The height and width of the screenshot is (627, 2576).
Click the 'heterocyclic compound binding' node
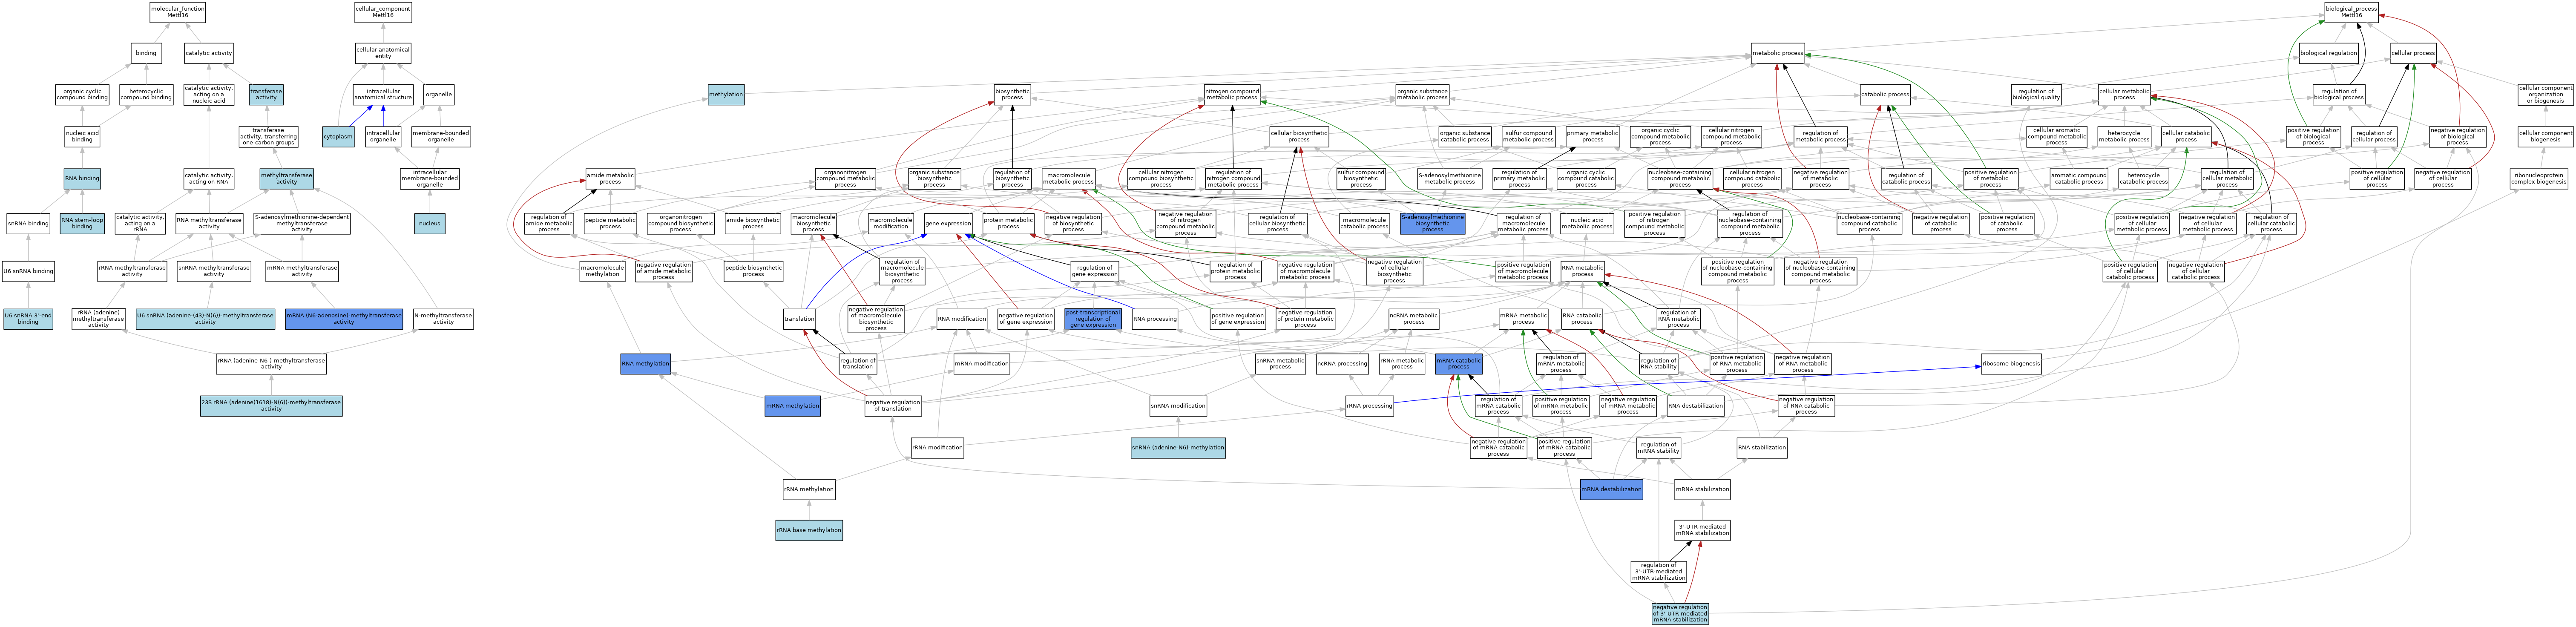146,95
